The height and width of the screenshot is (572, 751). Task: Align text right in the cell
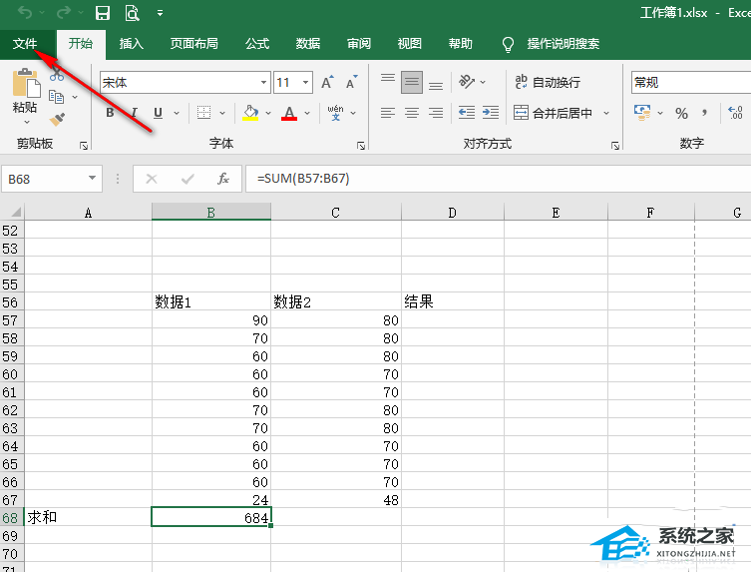point(436,113)
